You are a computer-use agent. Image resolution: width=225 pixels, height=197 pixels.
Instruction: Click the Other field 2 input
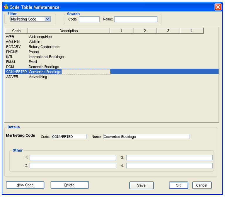[73, 166]
